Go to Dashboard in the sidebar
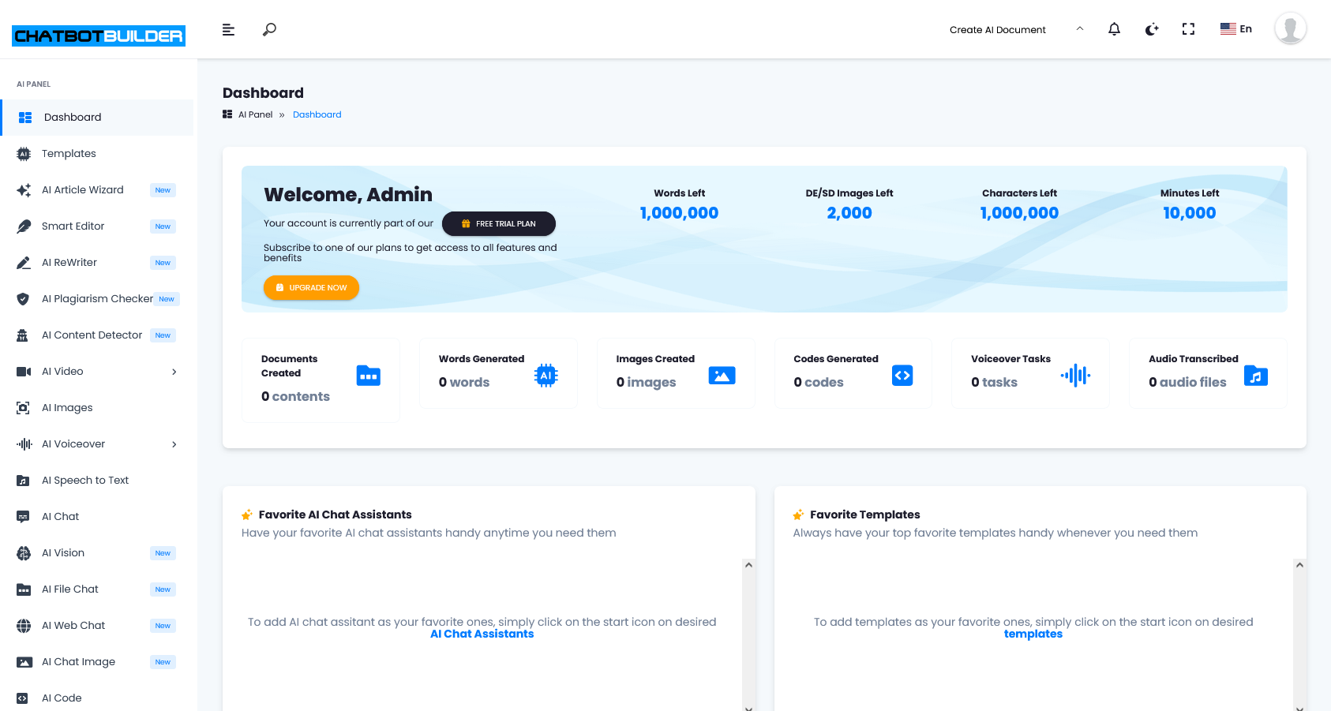The height and width of the screenshot is (711, 1331). pos(73,117)
